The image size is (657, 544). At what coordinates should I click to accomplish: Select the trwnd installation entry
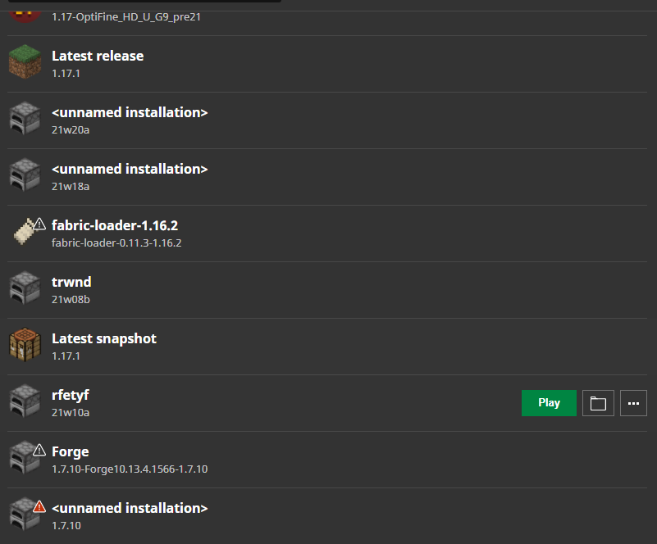coord(71,282)
